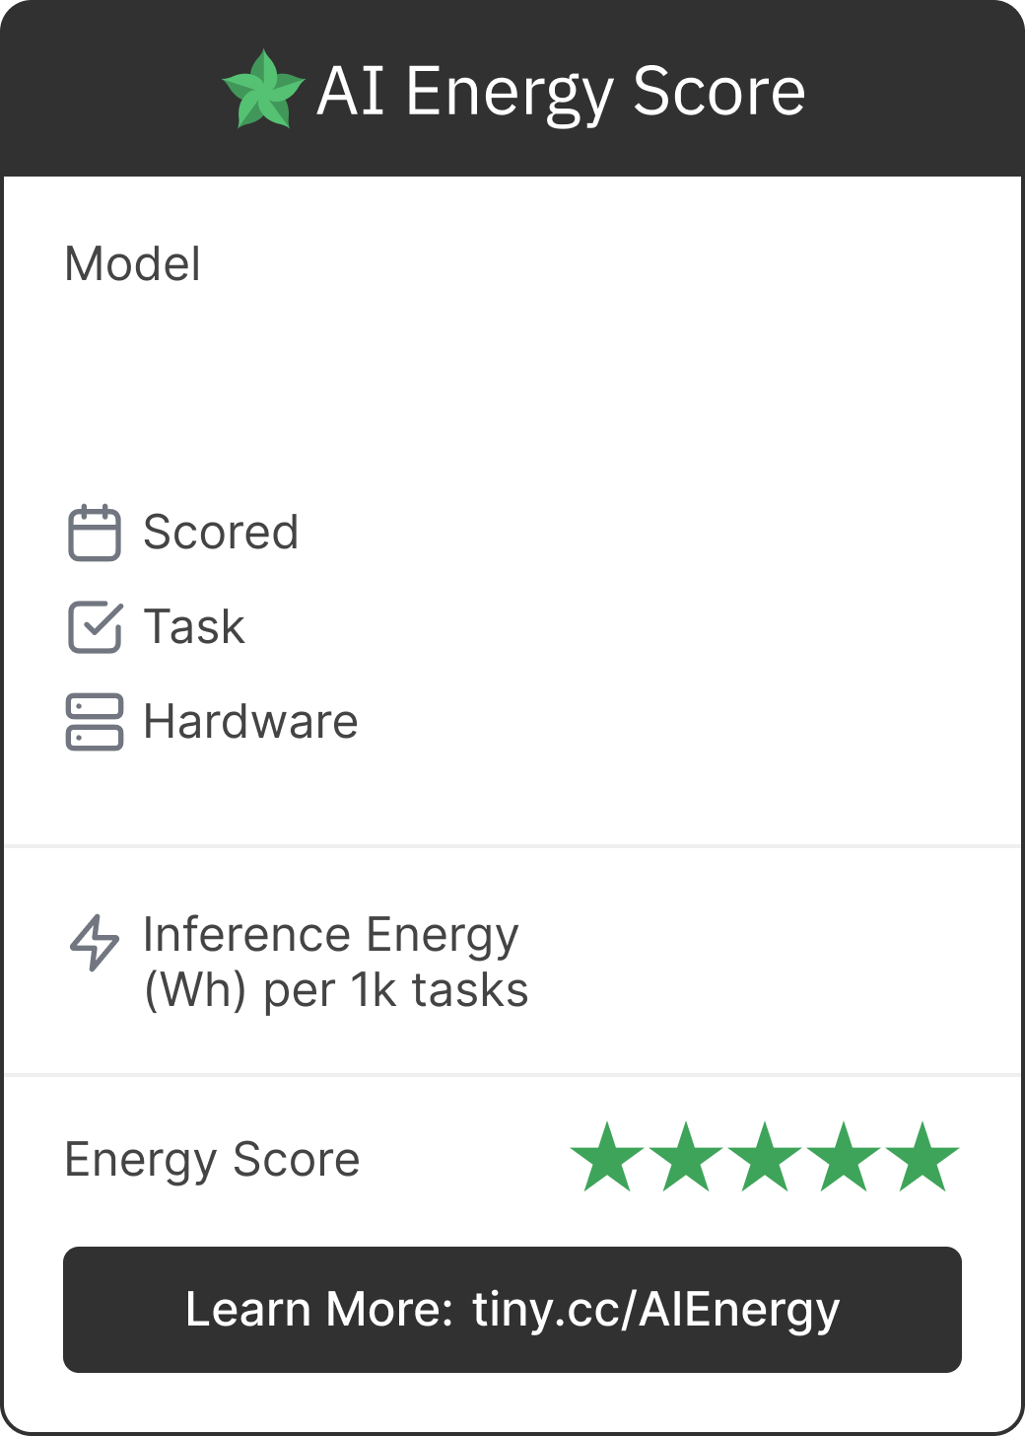Viewport: 1025px width, 1436px height.
Task: Click the fourth green rating star
Action: point(844,1158)
